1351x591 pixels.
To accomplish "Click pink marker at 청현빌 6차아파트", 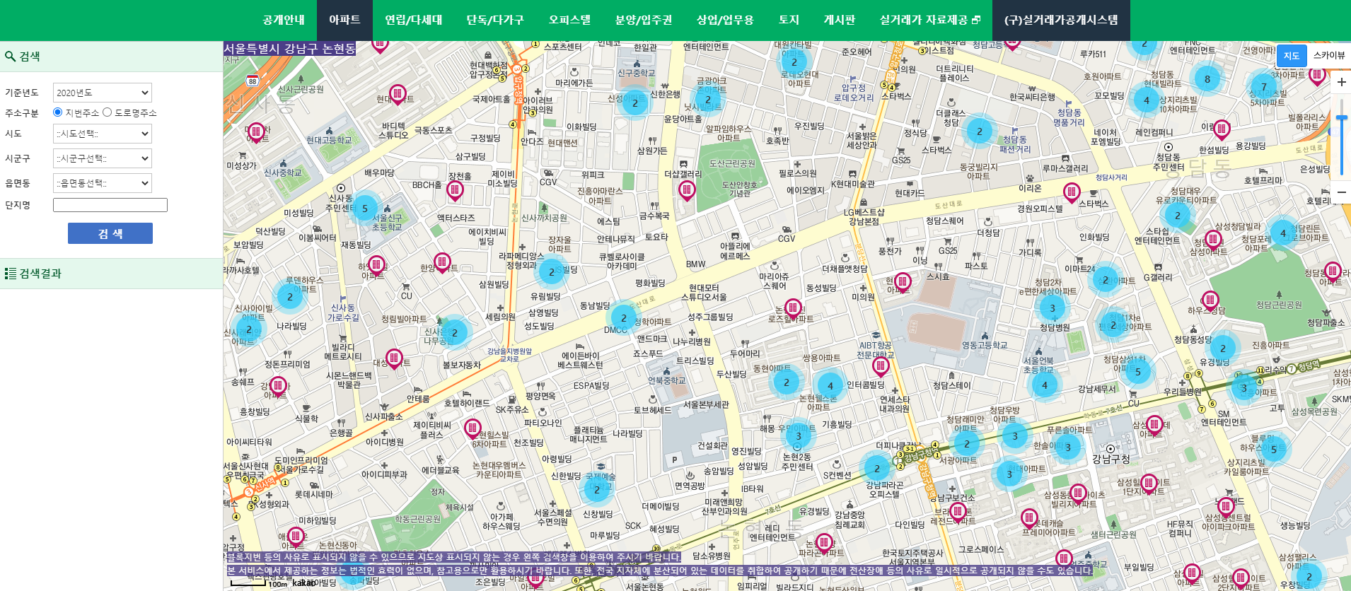I will (x=472, y=428).
